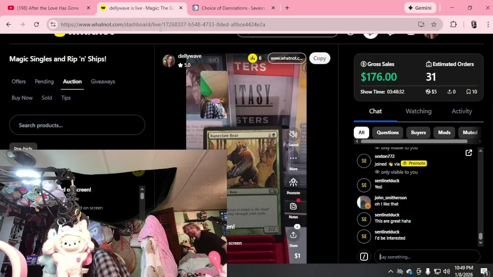Open the Giveaways tab
This screenshot has height=277, width=493.
coord(103,82)
